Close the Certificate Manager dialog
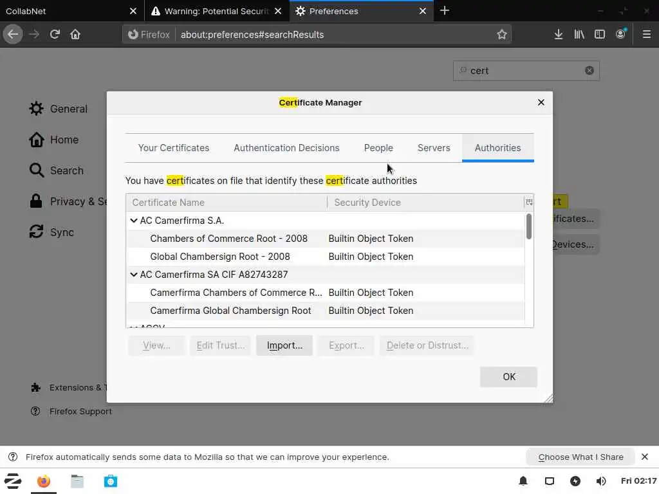 [x=541, y=102]
